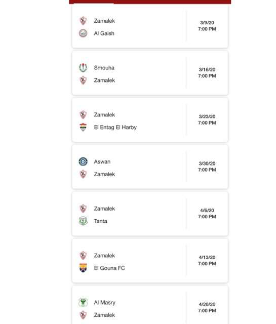Select the El Entag El Harby team name
Viewport: 276px width, 324px height.
tap(115, 127)
